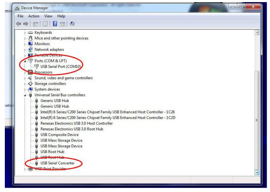Click the show/hide console tree toolbar icon
The width and height of the screenshot is (270, 192).
coord(35,24)
